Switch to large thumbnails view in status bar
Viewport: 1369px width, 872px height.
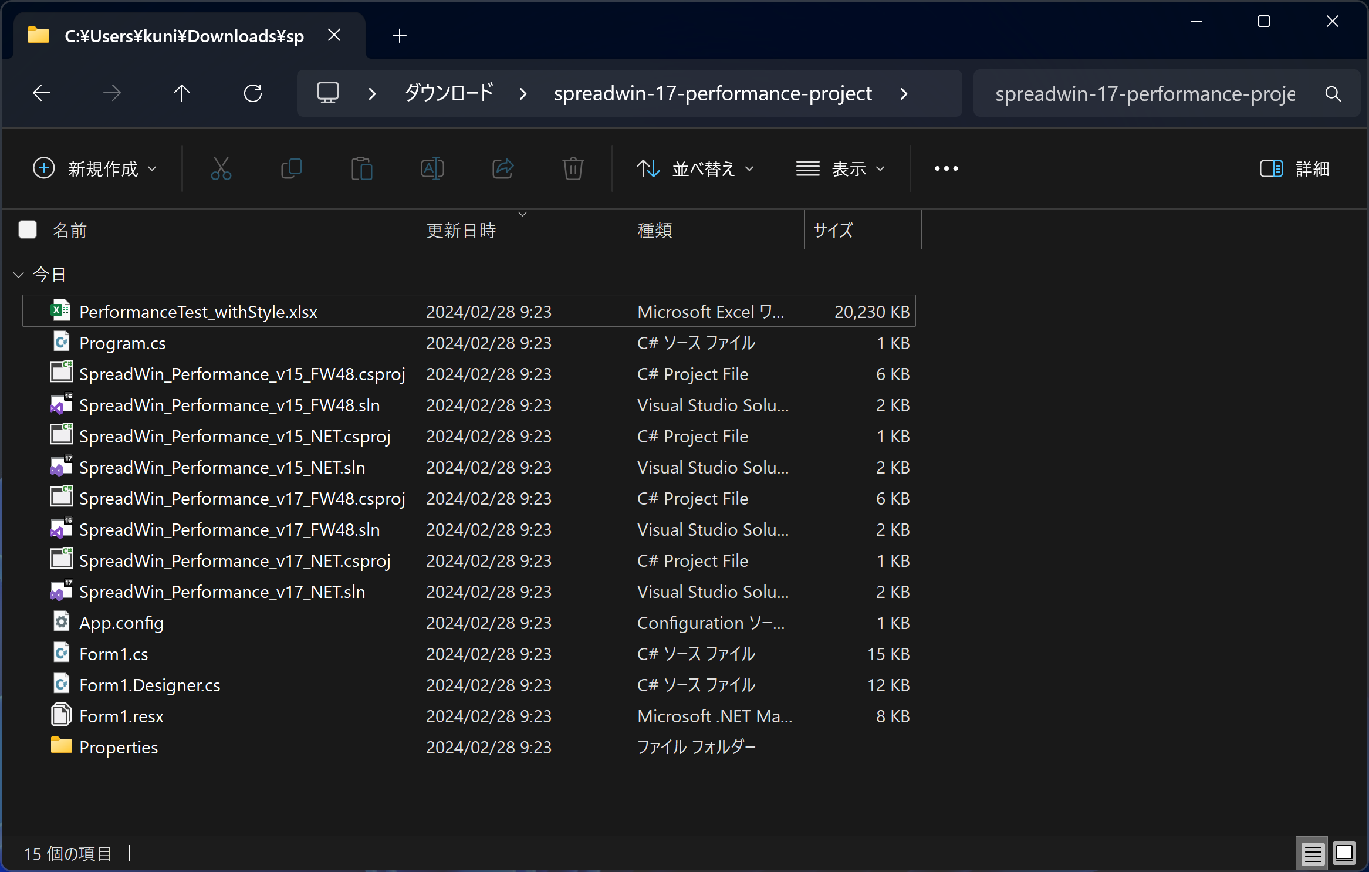click(1344, 853)
